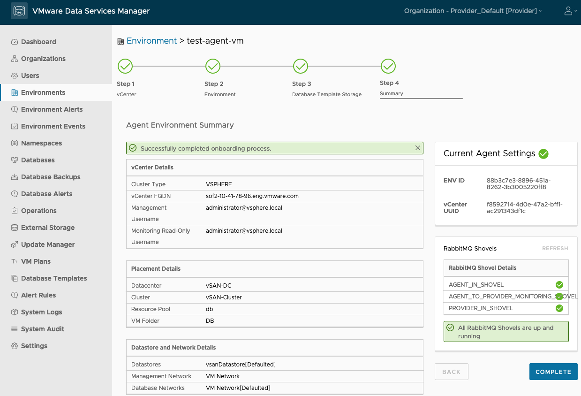The width and height of the screenshot is (581, 396).
Task: Click the Successfully completed onboarding process text
Action: click(x=206, y=148)
